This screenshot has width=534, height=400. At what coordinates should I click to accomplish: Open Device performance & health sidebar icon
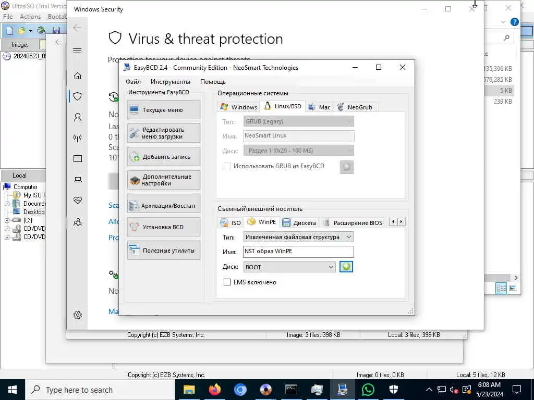point(78,201)
